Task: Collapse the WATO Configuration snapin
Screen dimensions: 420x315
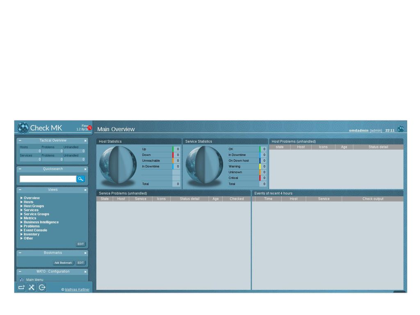Action: tap(20, 272)
